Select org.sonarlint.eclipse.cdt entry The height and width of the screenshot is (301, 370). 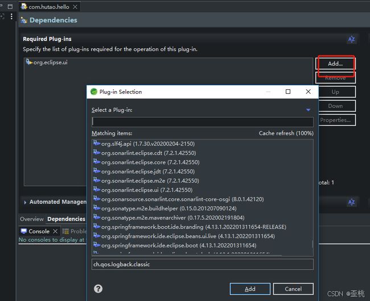[203, 153]
